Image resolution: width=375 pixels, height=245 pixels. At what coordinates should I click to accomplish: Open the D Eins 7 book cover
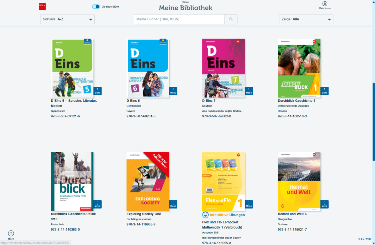pyautogui.click(x=223, y=68)
